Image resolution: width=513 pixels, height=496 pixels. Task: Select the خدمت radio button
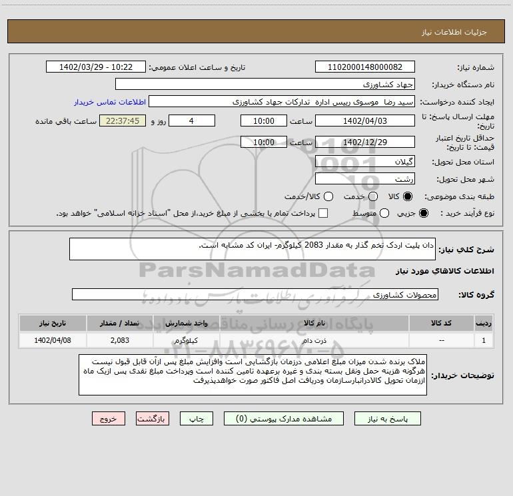tap(373, 196)
